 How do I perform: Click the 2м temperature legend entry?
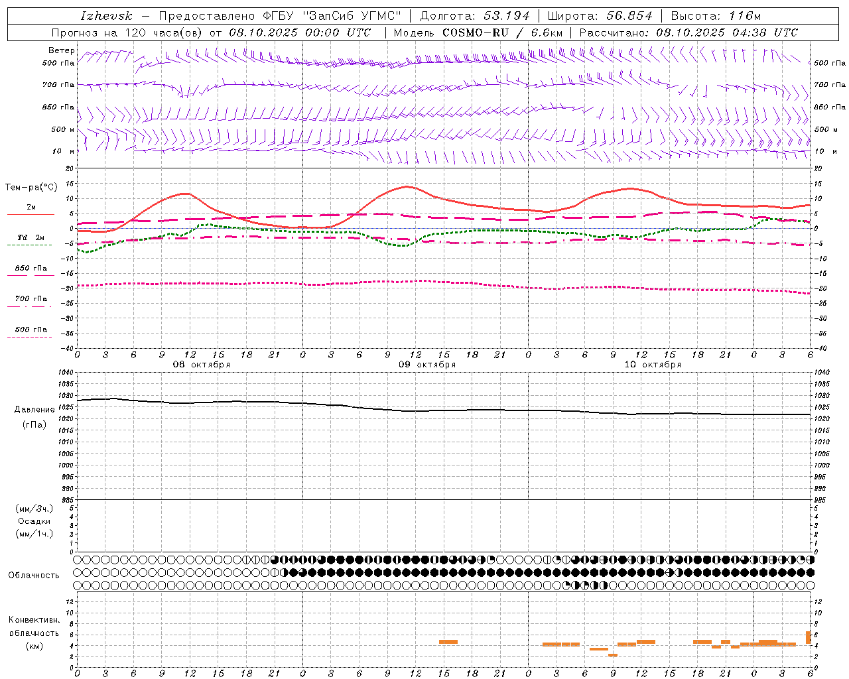31,207
